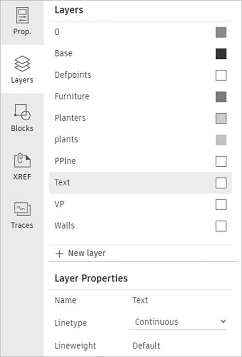Select the Layers sidebar icon
The height and width of the screenshot is (357, 242).
[x=22, y=64]
